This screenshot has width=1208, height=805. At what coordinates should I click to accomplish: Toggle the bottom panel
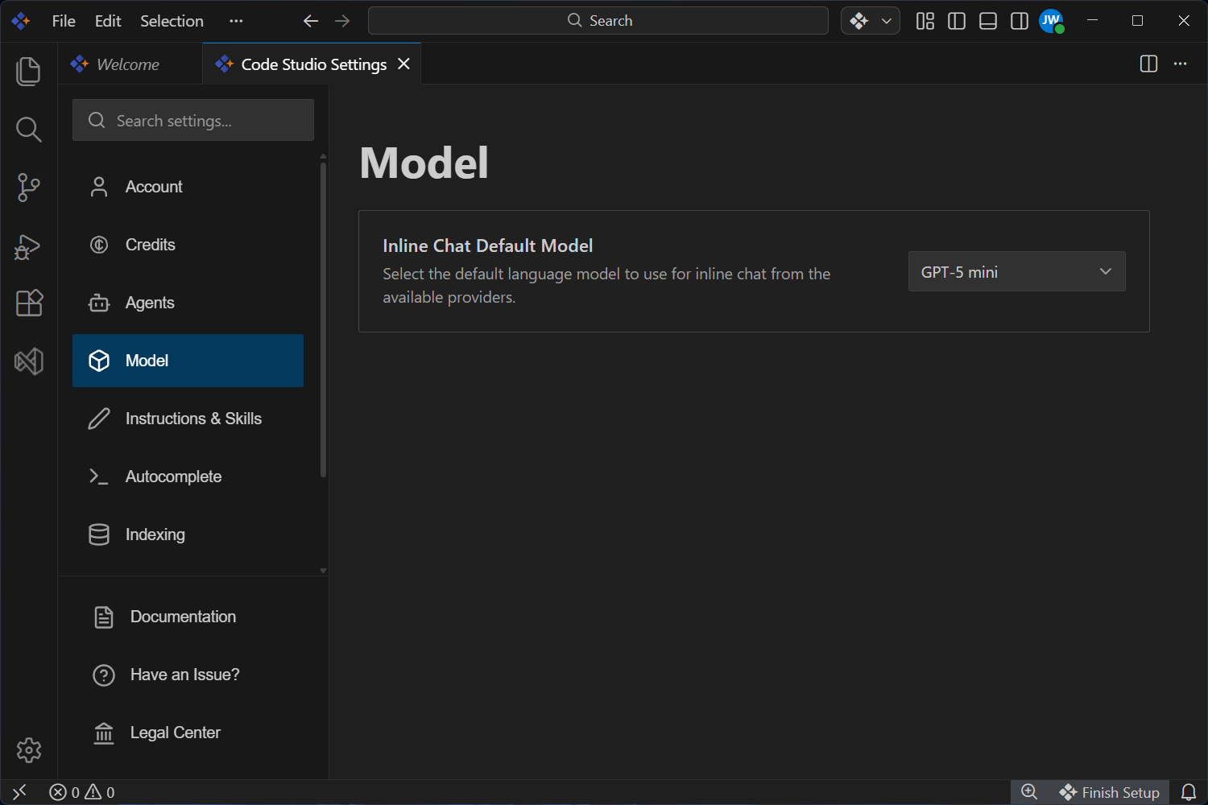click(x=988, y=21)
